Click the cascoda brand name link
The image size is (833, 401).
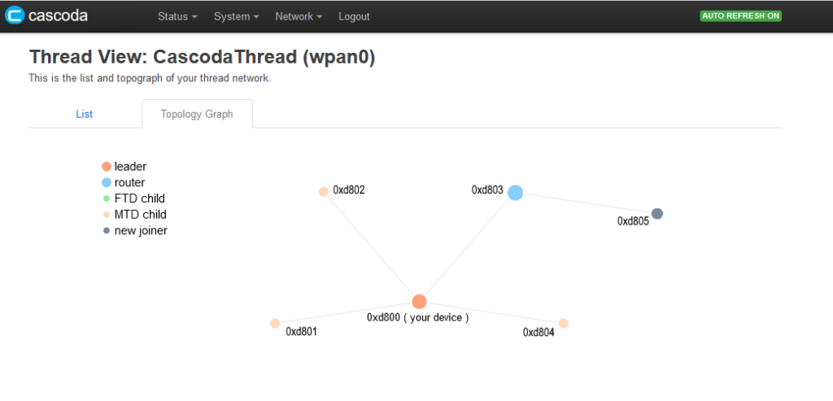click(57, 15)
